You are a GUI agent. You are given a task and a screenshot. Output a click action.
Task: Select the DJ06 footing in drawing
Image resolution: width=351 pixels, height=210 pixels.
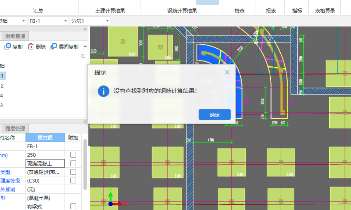(160, 47)
